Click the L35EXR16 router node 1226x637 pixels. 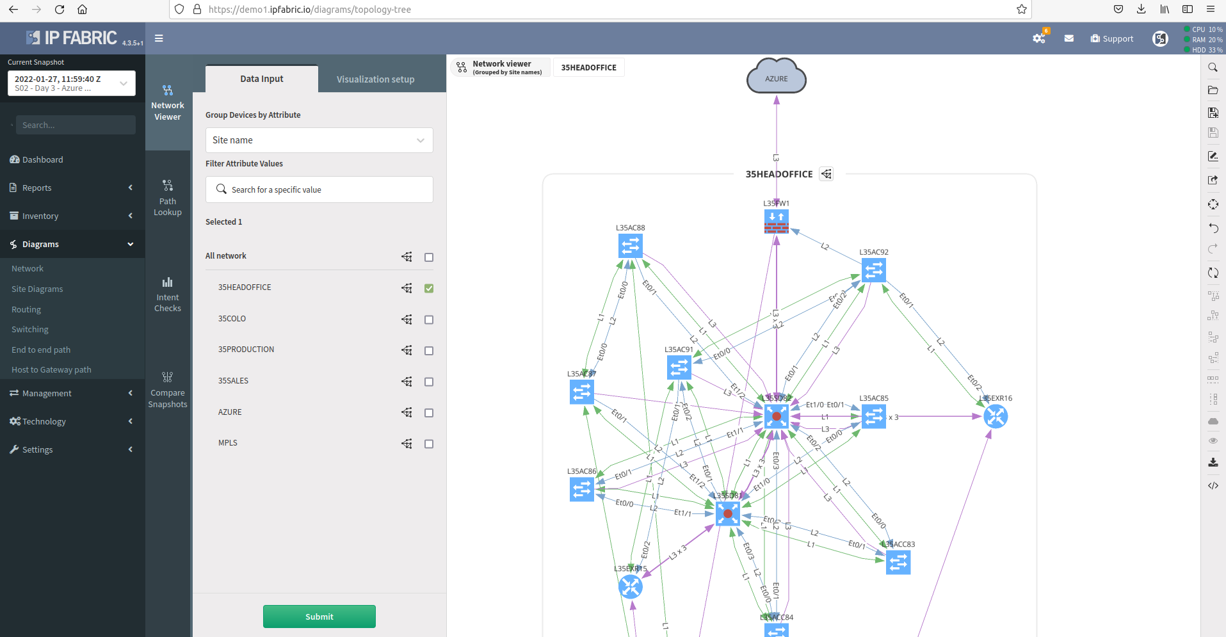996,417
